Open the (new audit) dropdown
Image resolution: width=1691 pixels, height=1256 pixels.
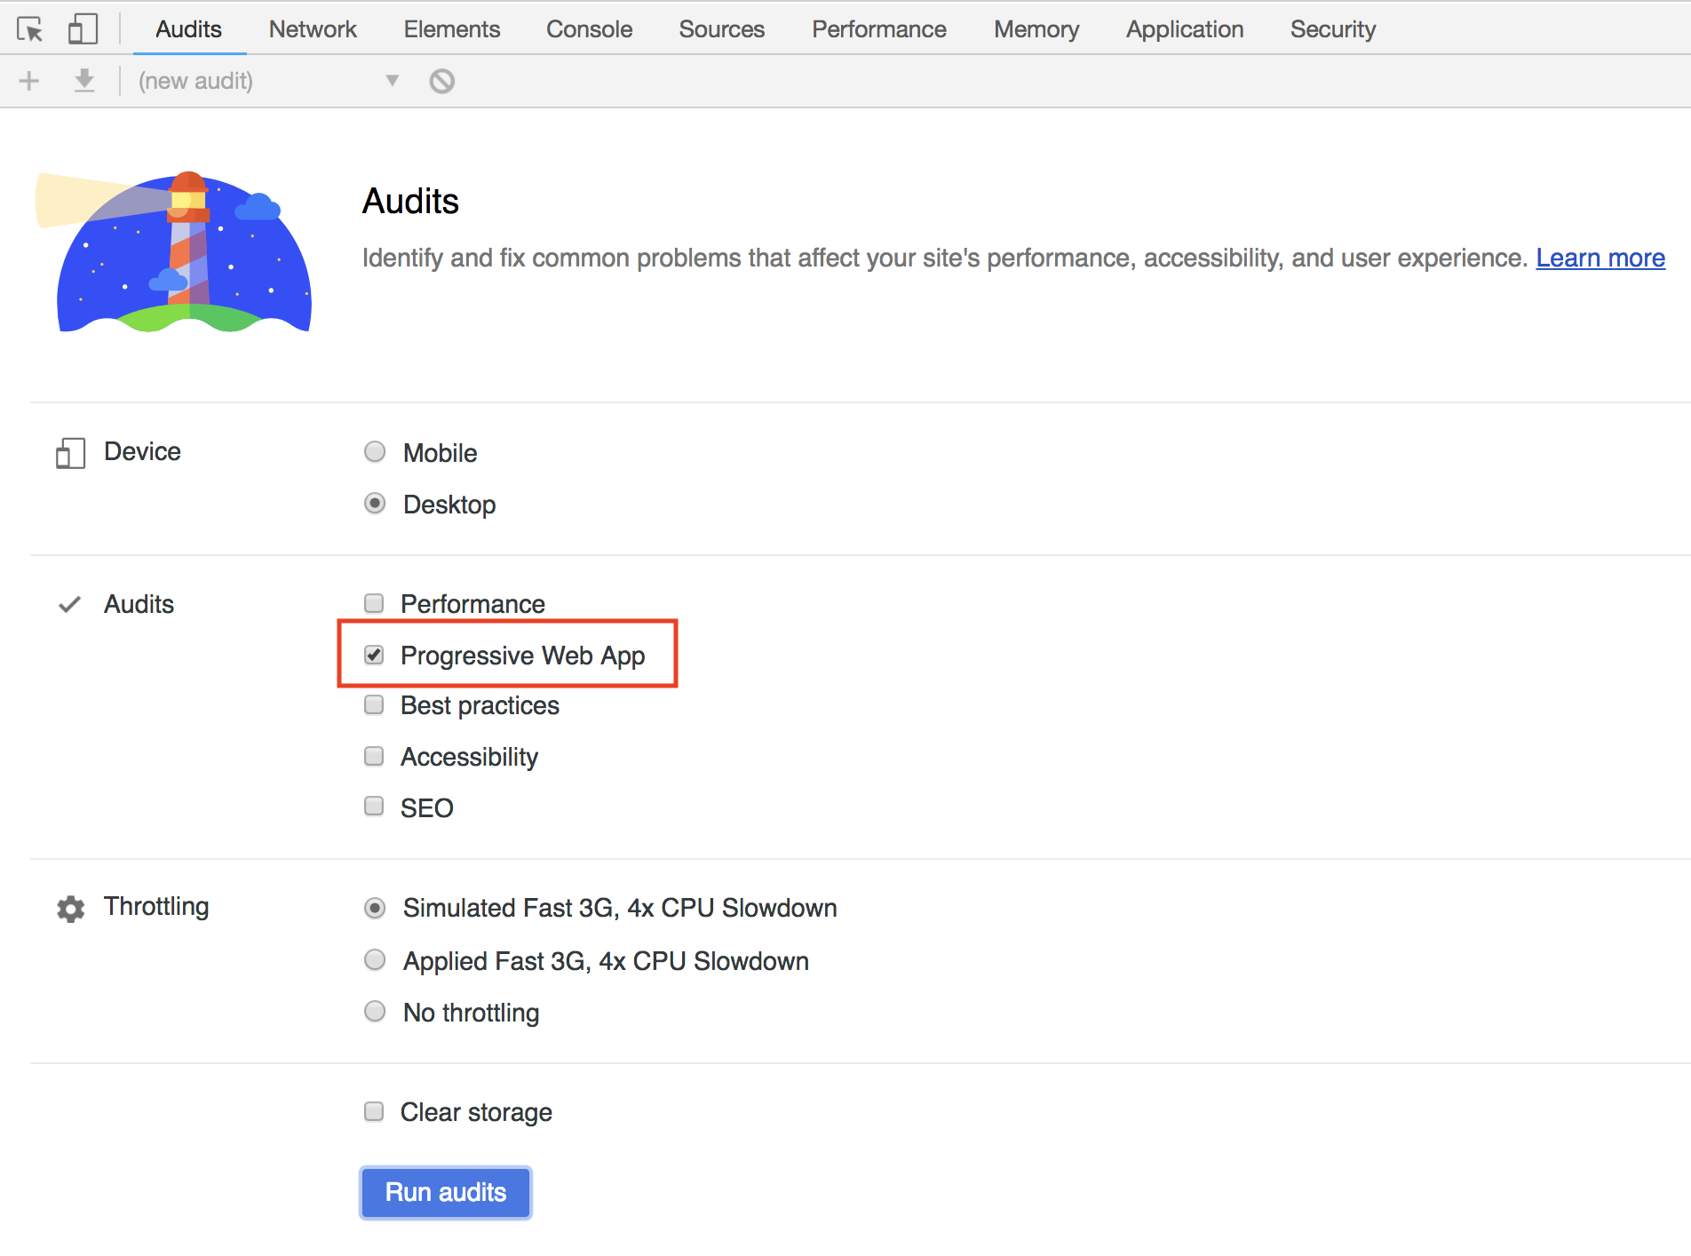click(x=391, y=80)
